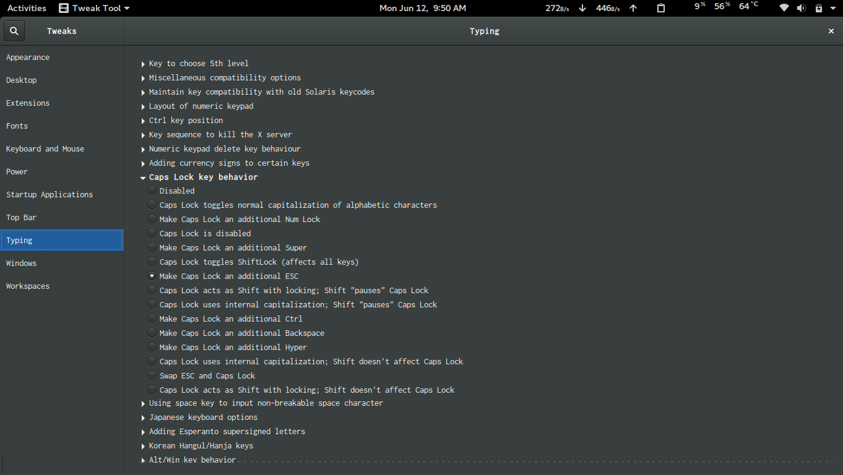Image resolution: width=843 pixels, height=475 pixels.
Task: Click the volume speaker icon
Action: (802, 8)
